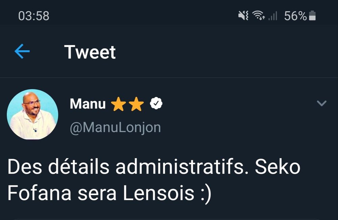The height and width of the screenshot is (220, 338).
Task: Tap the battery icon
Action: 312,16
